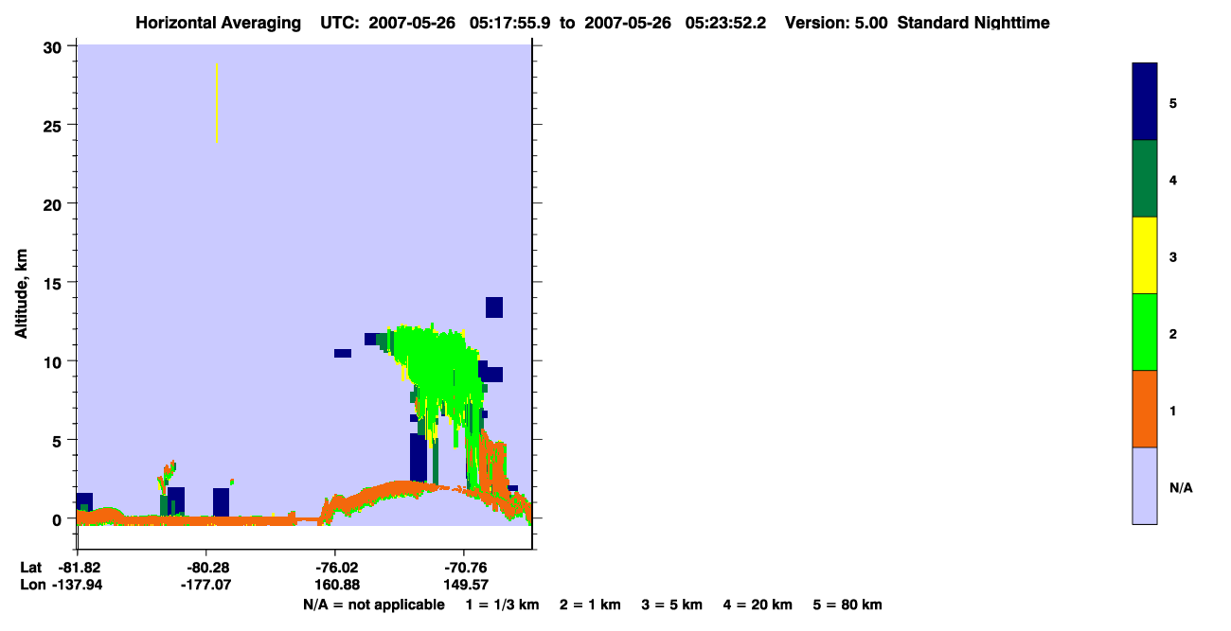The width and height of the screenshot is (1231, 631).
Task: Click the latitude value -80.28
Action: (206, 568)
